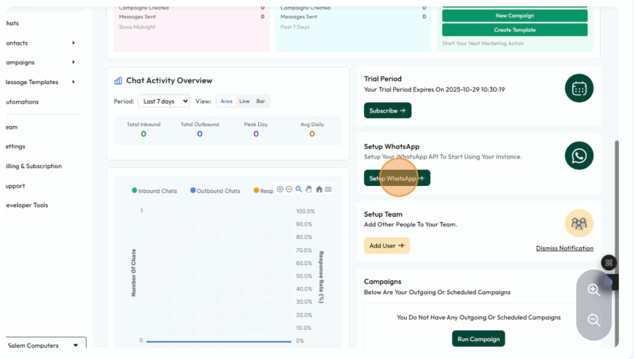Open the chart hamburger export menu
Image resolution: width=634 pixels, height=359 pixels.
(x=328, y=189)
